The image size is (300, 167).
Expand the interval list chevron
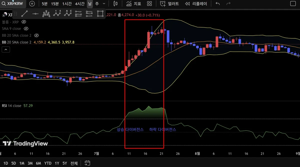pyautogui.click(x=104, y=4)
